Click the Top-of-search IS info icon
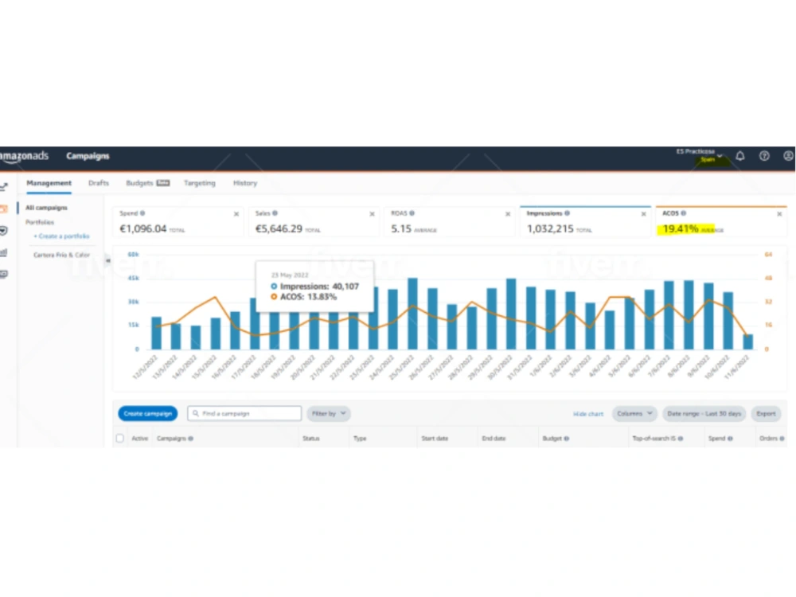Image resolution: width=796 pixels, height=597 pixels. (681, 438)
